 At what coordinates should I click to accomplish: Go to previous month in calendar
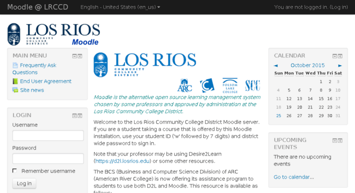point(276,66)
